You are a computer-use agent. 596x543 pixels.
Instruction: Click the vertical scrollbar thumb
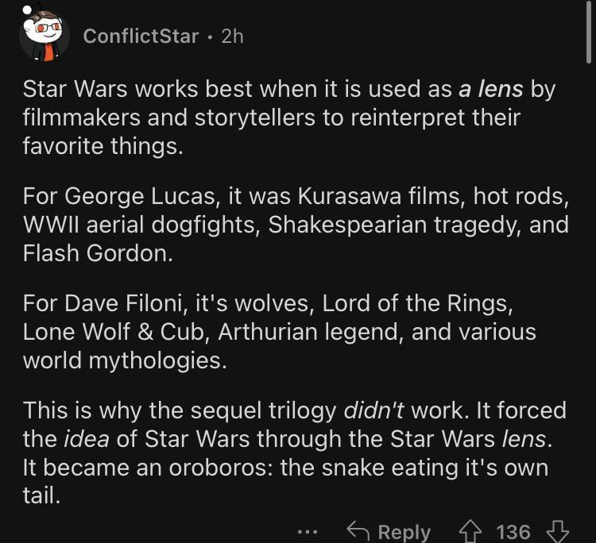coord(588,32)
